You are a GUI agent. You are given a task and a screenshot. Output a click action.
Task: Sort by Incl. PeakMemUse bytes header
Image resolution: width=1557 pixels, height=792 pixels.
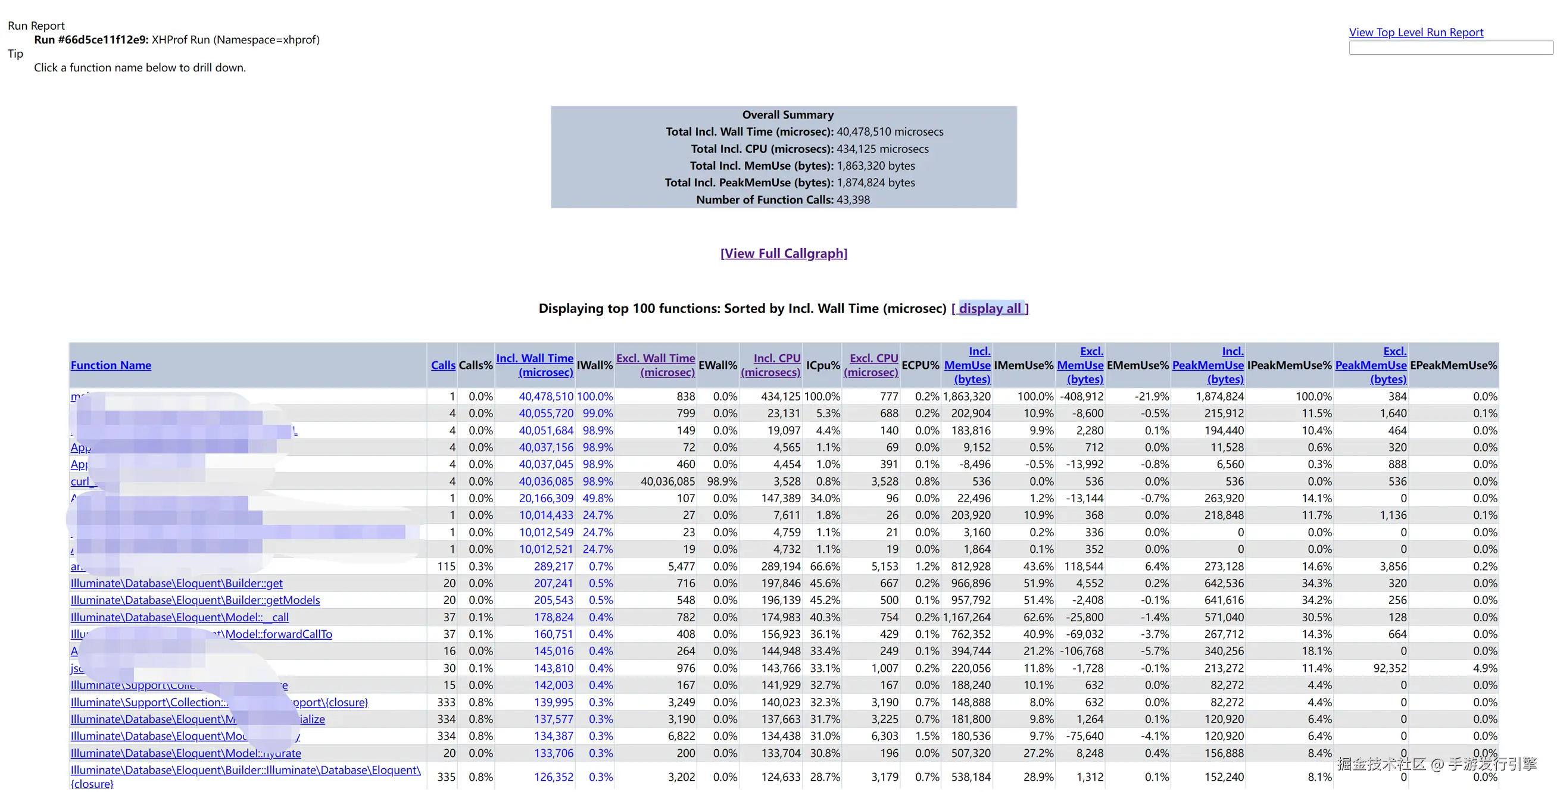point(1208,365)
